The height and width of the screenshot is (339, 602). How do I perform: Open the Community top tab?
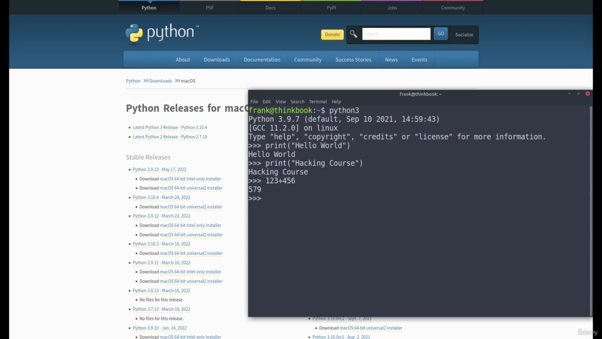click(x=453, y=8)
